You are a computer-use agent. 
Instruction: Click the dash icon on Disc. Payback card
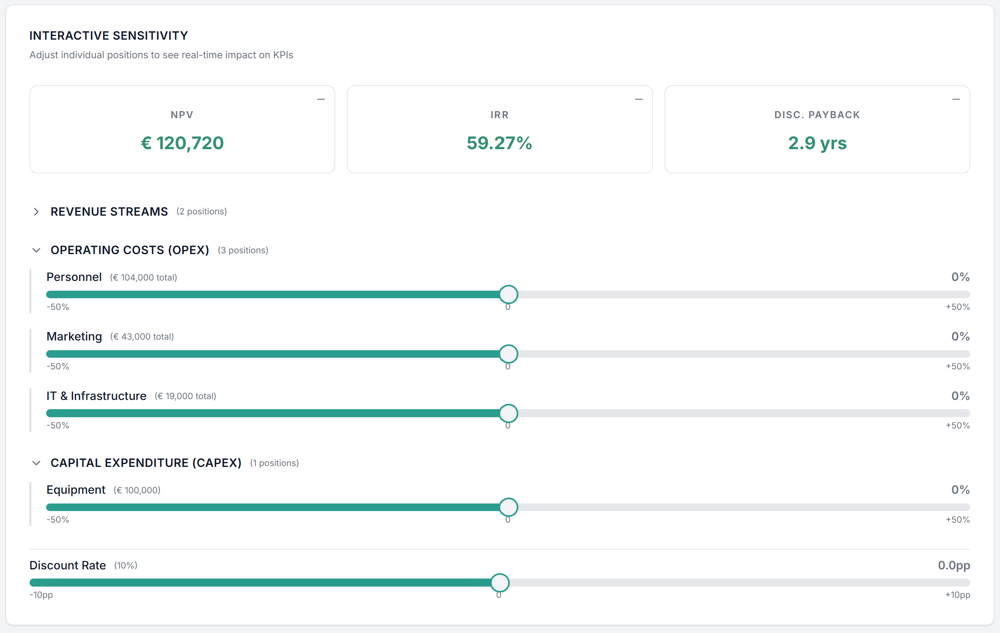(x=956, y=99)
